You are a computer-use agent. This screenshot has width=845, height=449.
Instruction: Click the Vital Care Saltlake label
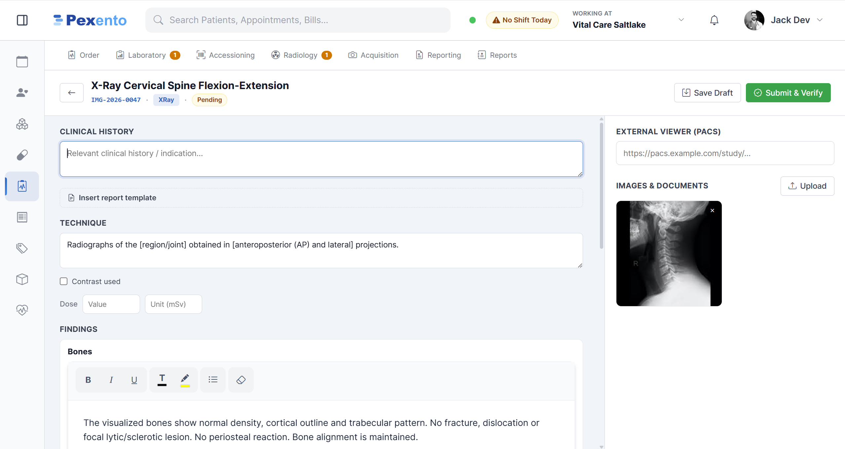click(609, 25)
